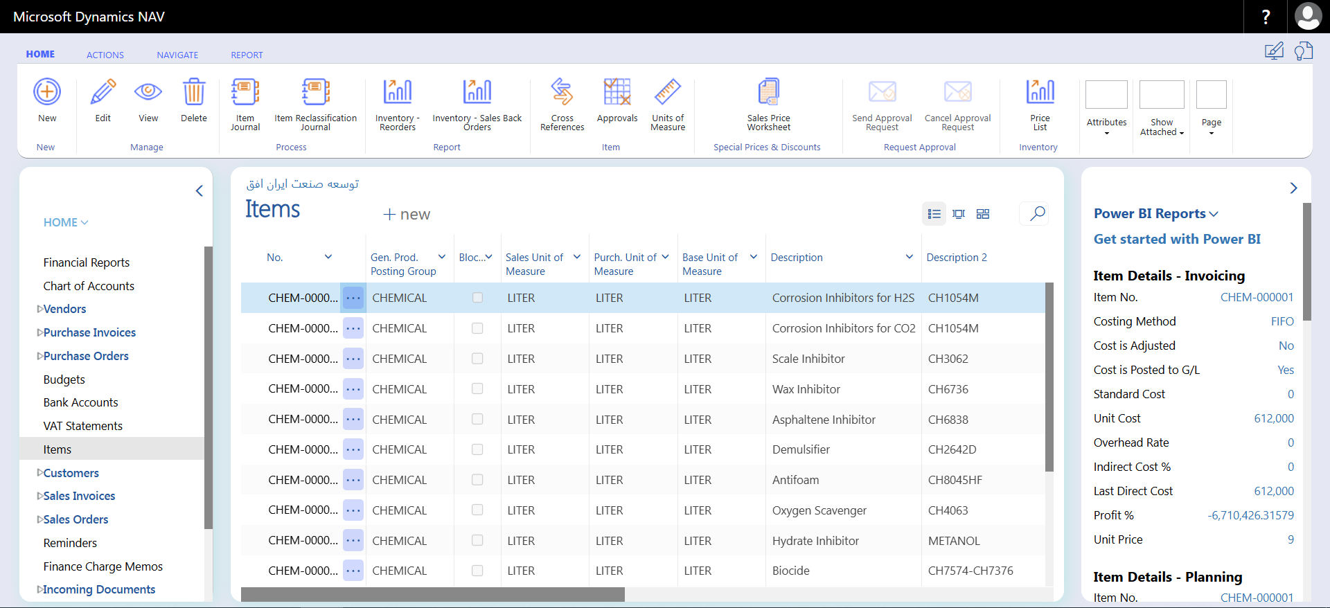Open Sales Price Worksheet
This screenshot has height=608, width=1330.
768,92
